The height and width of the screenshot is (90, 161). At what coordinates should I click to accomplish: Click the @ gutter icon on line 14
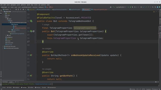click(33, 31)
